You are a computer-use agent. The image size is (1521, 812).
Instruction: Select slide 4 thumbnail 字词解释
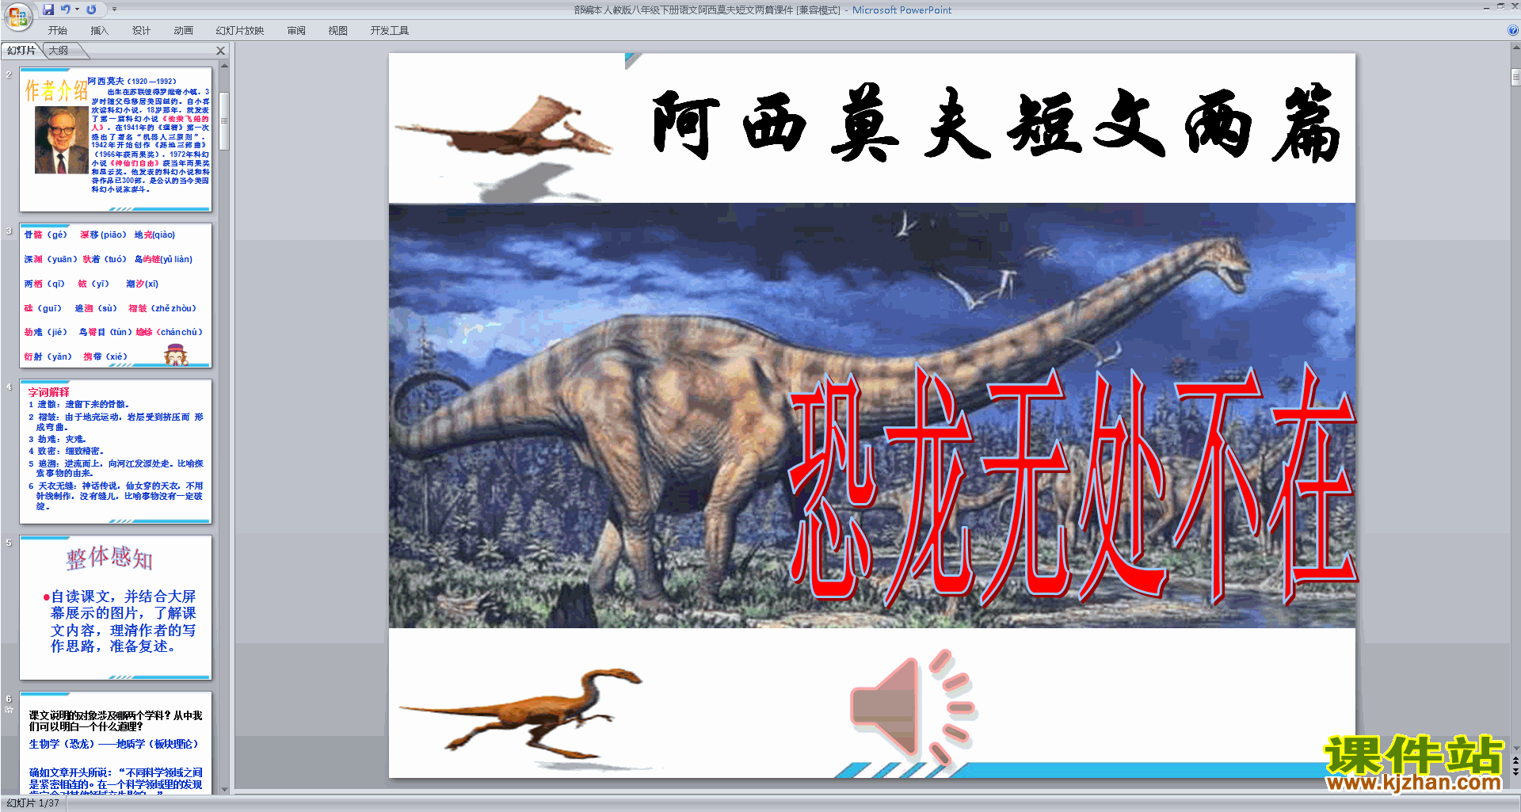coord(116,452)
